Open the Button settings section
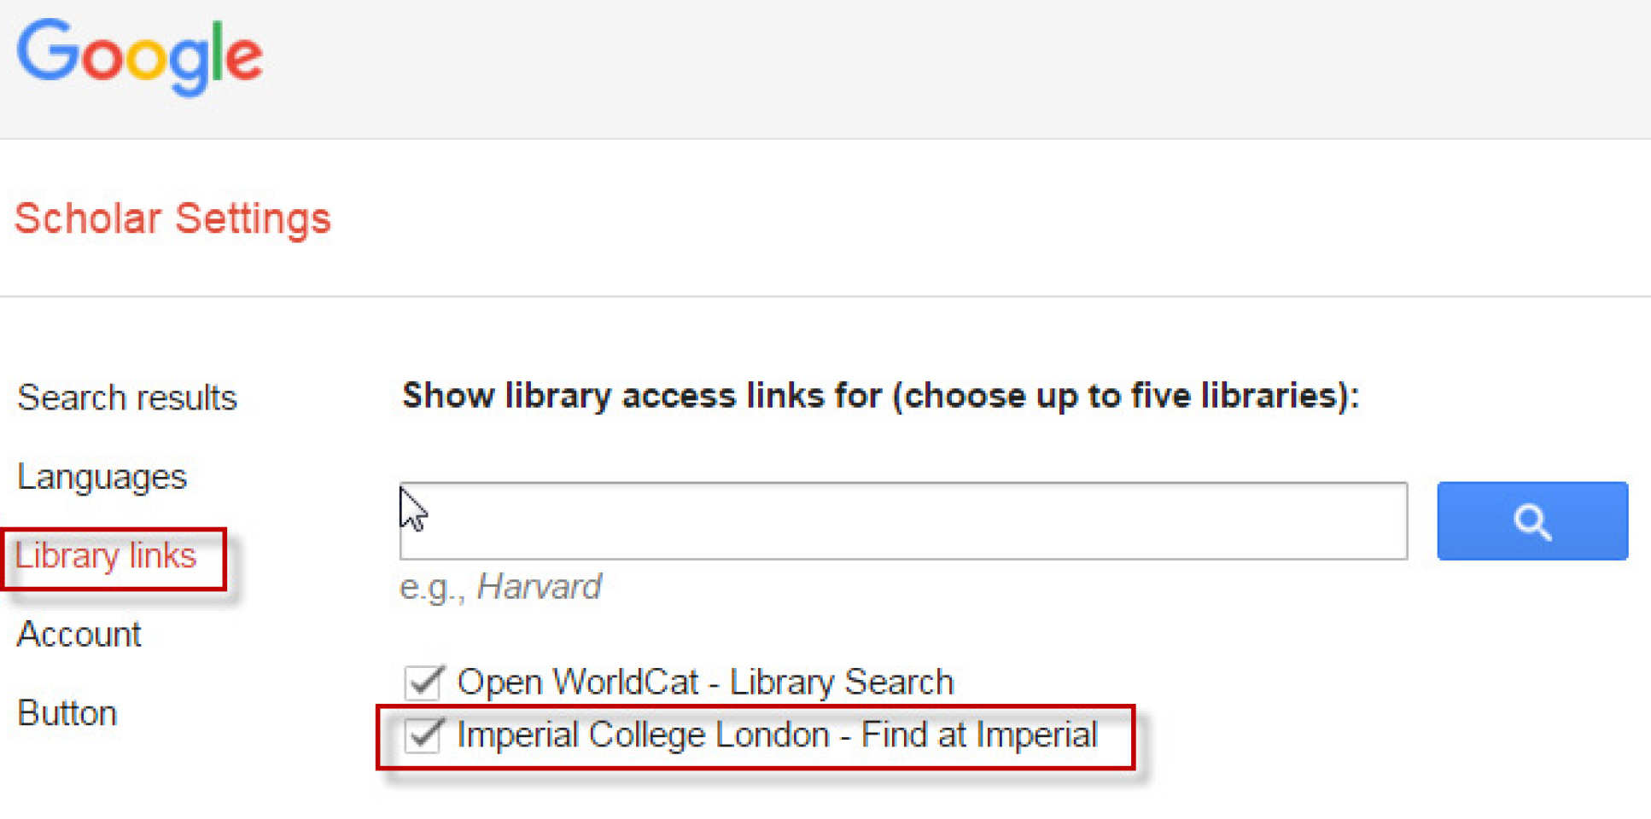This screenshot has height=819, width=1651. pos(67,713)
